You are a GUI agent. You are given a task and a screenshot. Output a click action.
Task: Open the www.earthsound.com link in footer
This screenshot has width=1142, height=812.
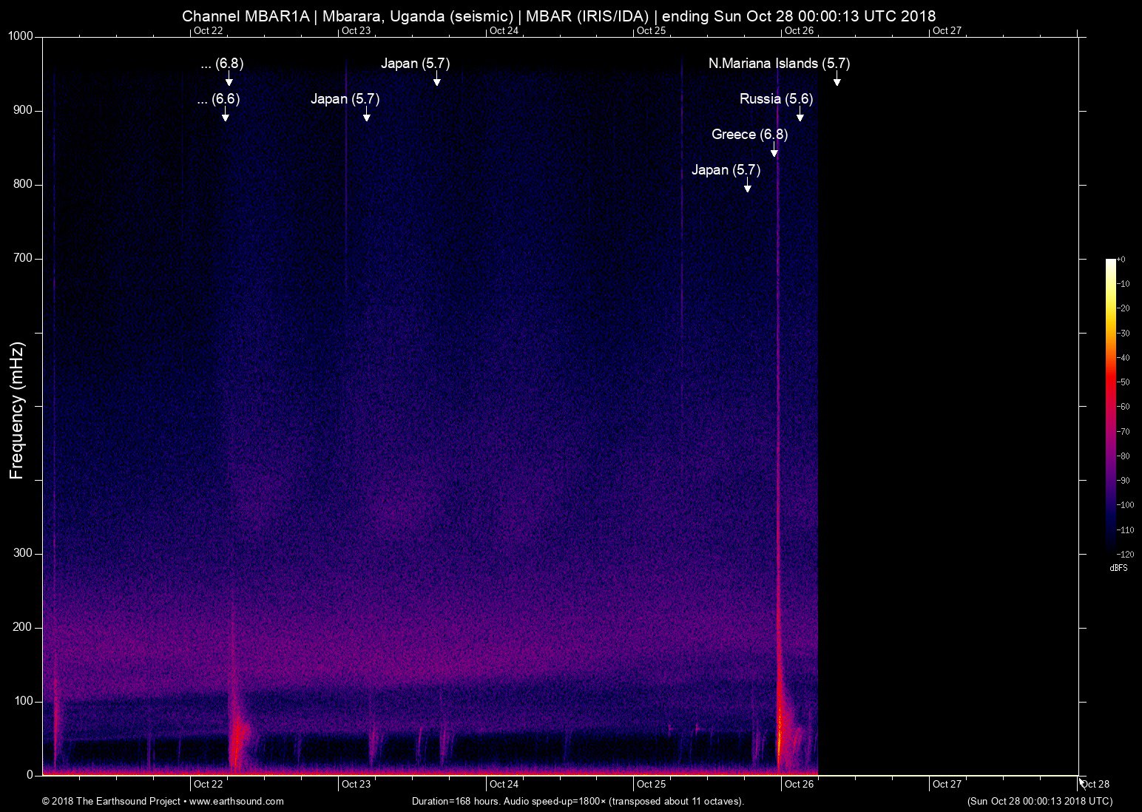pyautogui.click(x=237, y=801)
